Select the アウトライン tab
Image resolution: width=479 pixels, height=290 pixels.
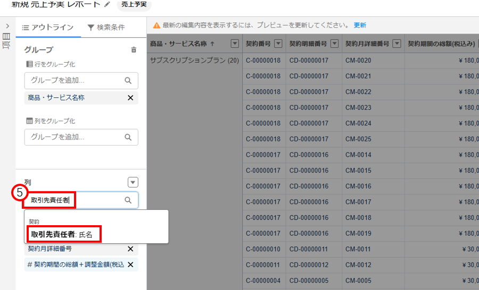click(48, 27)
